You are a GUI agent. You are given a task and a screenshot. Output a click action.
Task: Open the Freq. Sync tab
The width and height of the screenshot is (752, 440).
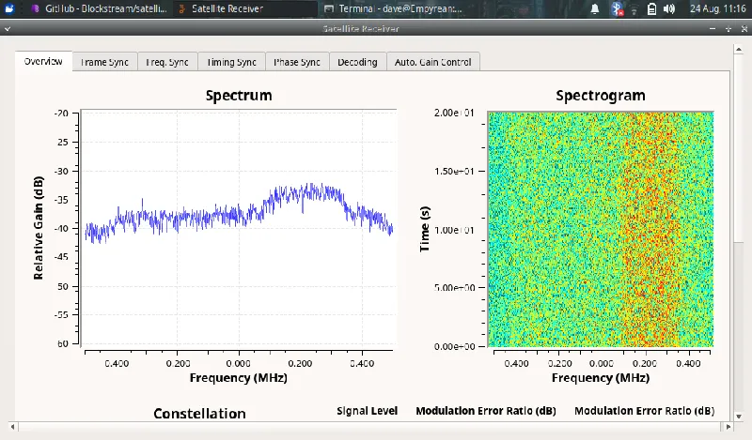pyautogui.click(x=167, y=62)
